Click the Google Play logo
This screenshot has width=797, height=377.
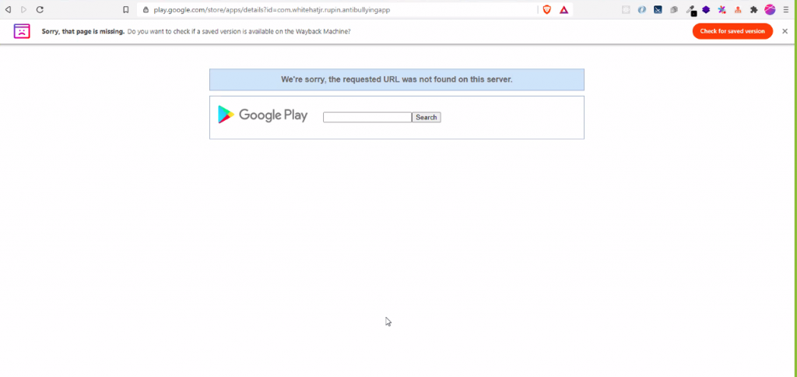point(263,115)
